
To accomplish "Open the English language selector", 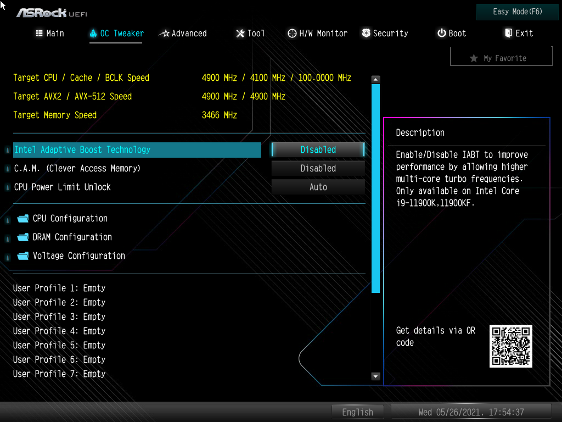I will [357, 412].
